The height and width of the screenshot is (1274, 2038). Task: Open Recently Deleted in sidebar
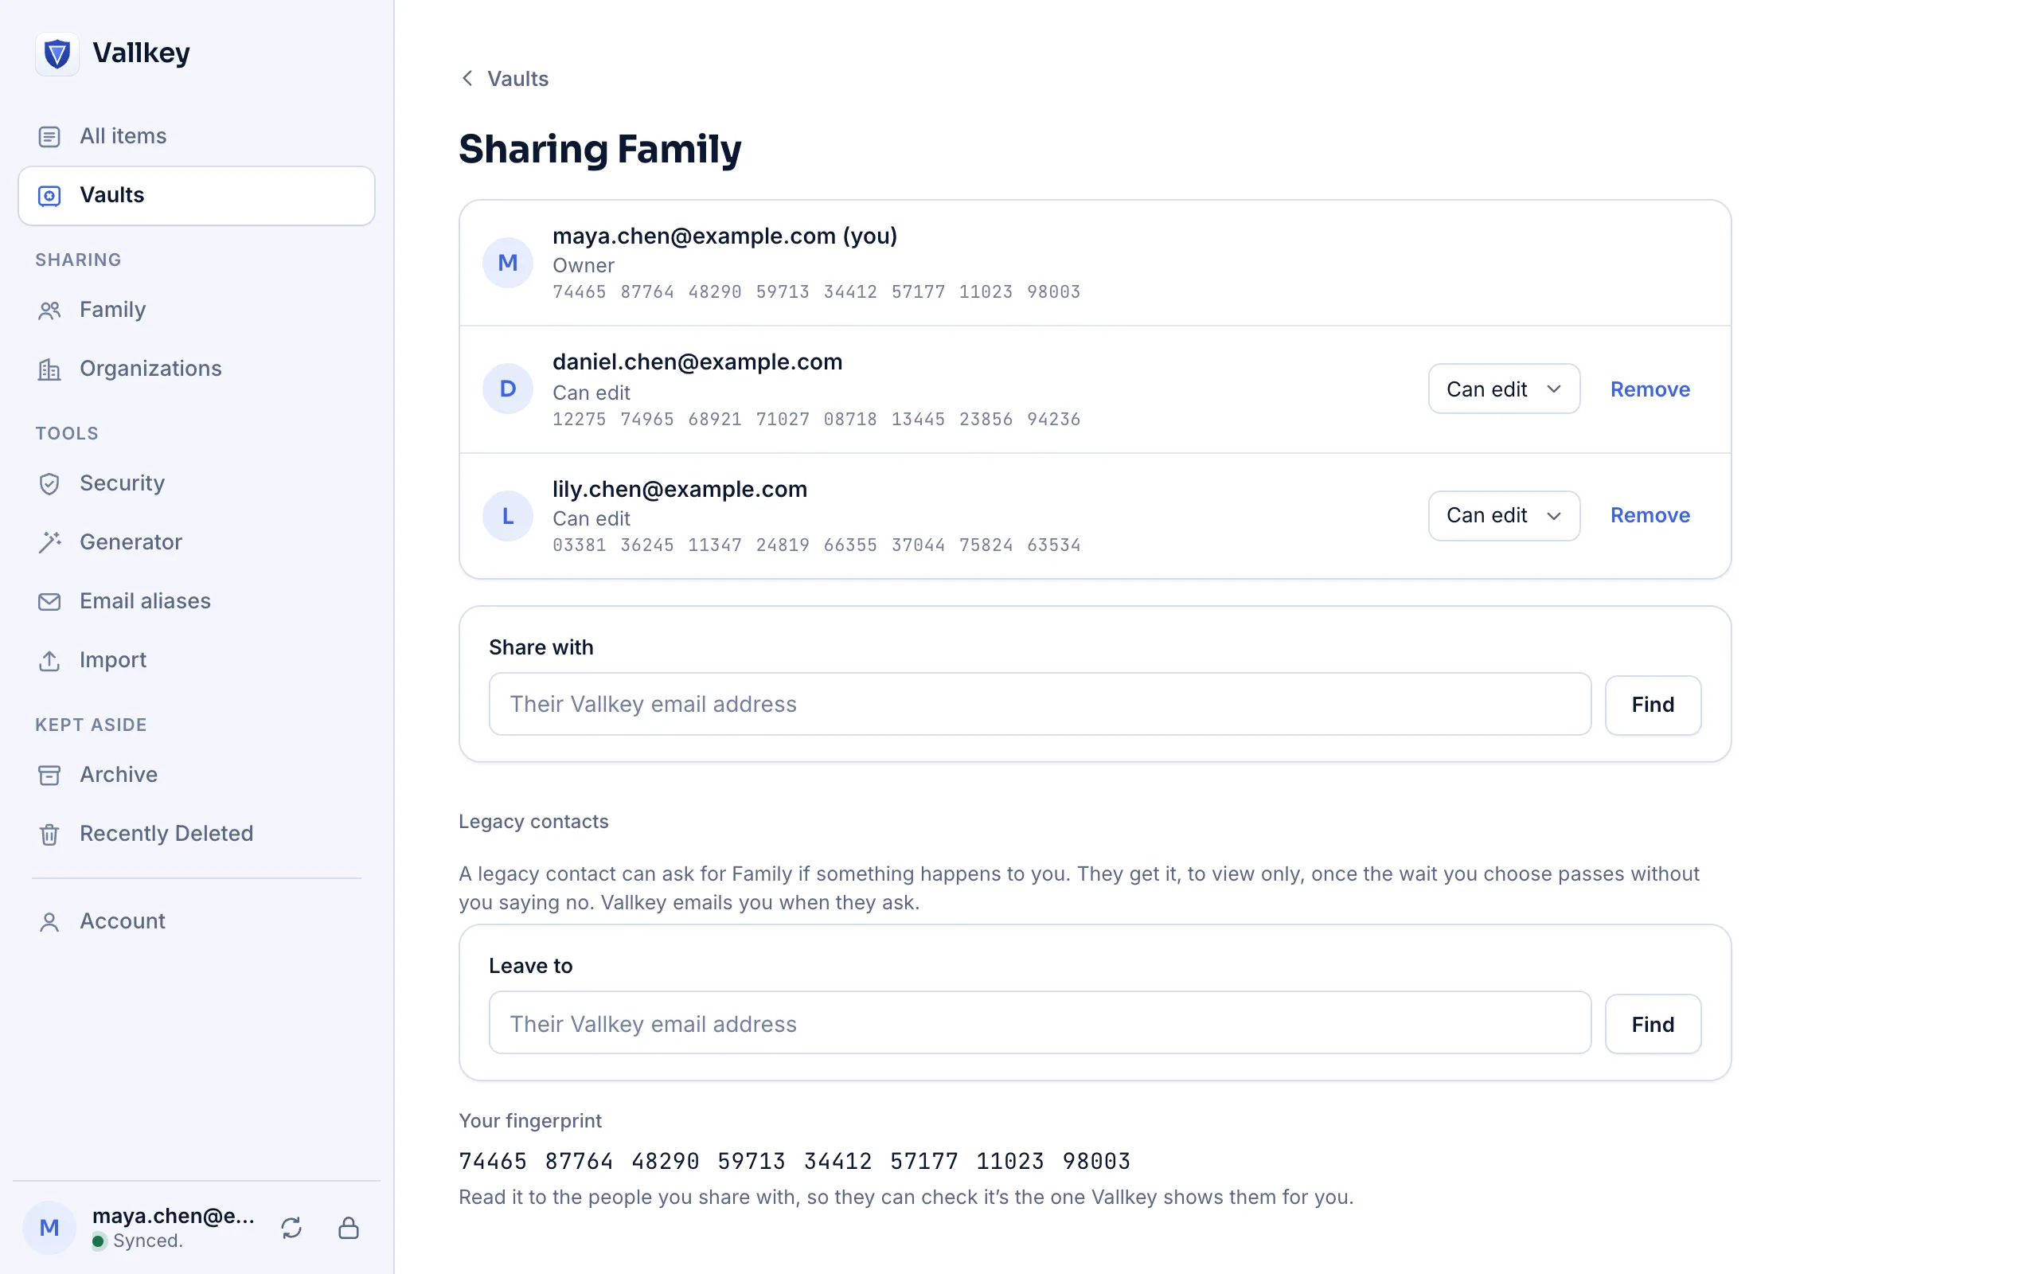tap(196, 834)
